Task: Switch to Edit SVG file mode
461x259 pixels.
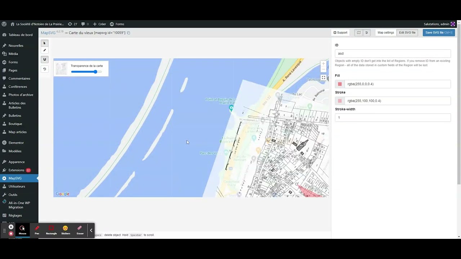Action: tap(407, 33)
